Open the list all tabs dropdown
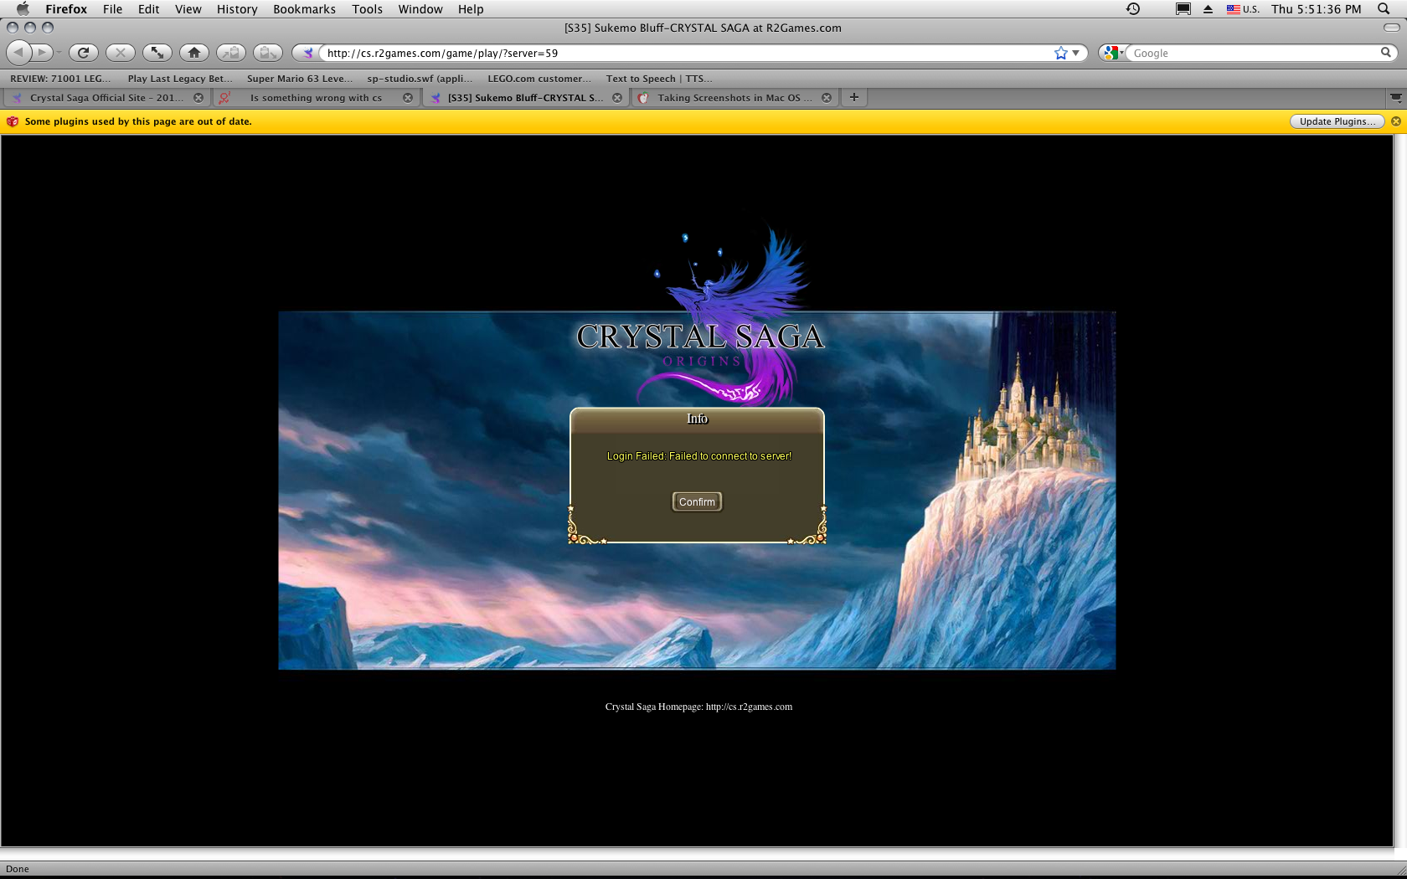This screenshot has width=1407, height=879. click(x=1395, y=97)
